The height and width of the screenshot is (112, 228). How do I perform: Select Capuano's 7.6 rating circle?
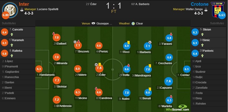point(168,81)
